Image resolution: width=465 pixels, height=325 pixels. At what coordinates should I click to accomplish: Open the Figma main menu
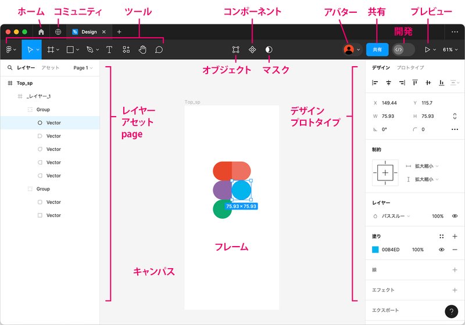click(10, 49)
